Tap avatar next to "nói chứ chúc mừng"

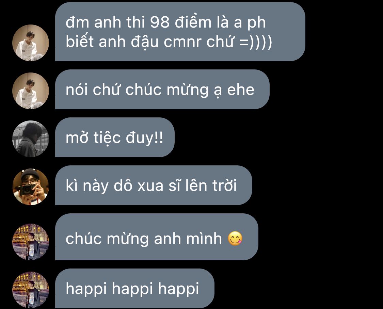pos(31,91)
